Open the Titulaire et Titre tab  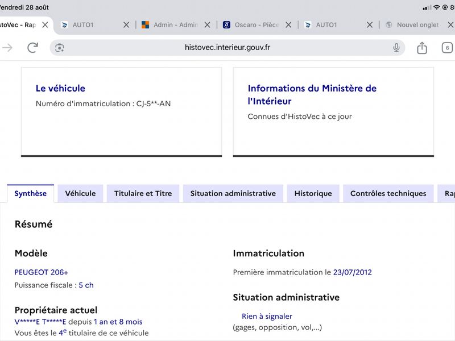pos(143,193)
